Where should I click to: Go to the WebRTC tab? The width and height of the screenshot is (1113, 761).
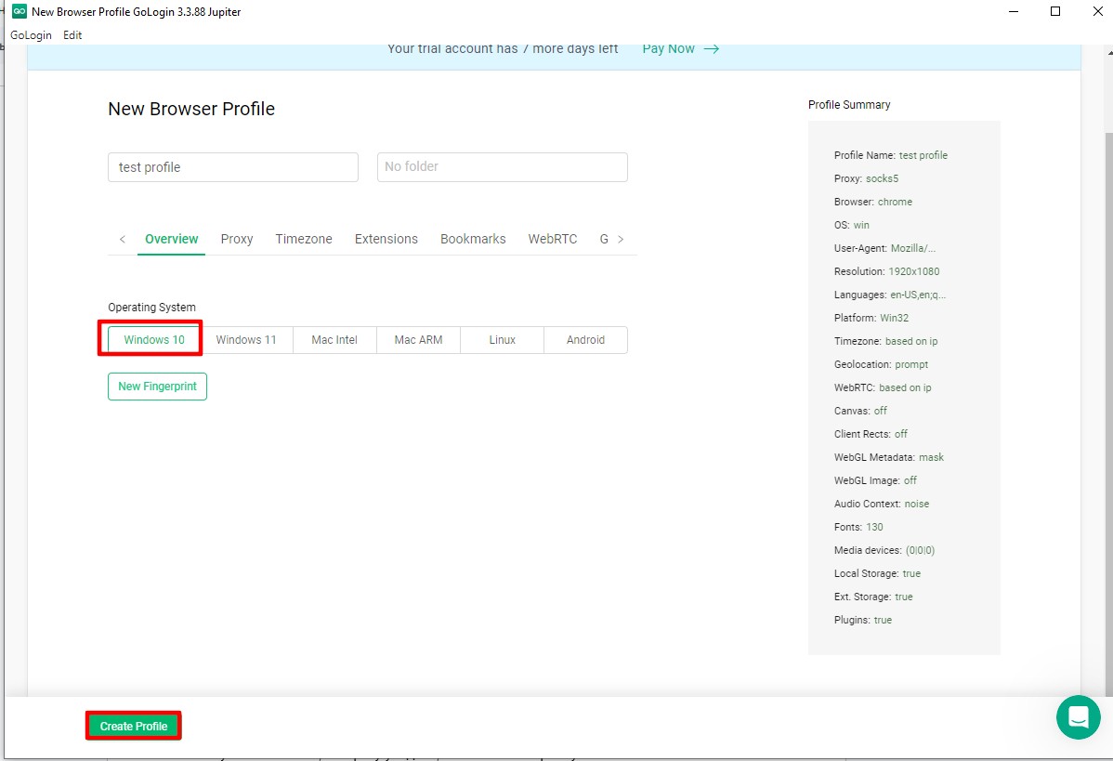click(x=553, y=239)
